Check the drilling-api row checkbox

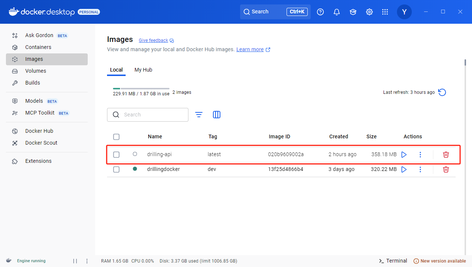click(116, 155)
